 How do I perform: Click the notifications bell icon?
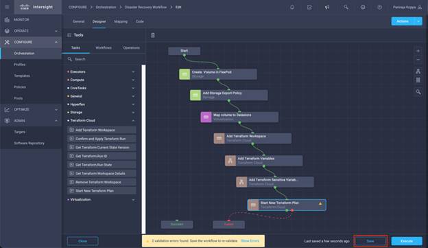[x=292, y=8]
